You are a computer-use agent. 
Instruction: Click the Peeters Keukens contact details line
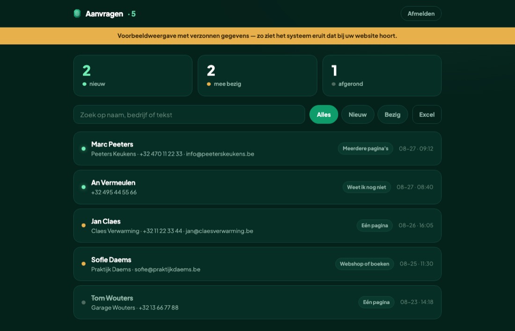172,154
